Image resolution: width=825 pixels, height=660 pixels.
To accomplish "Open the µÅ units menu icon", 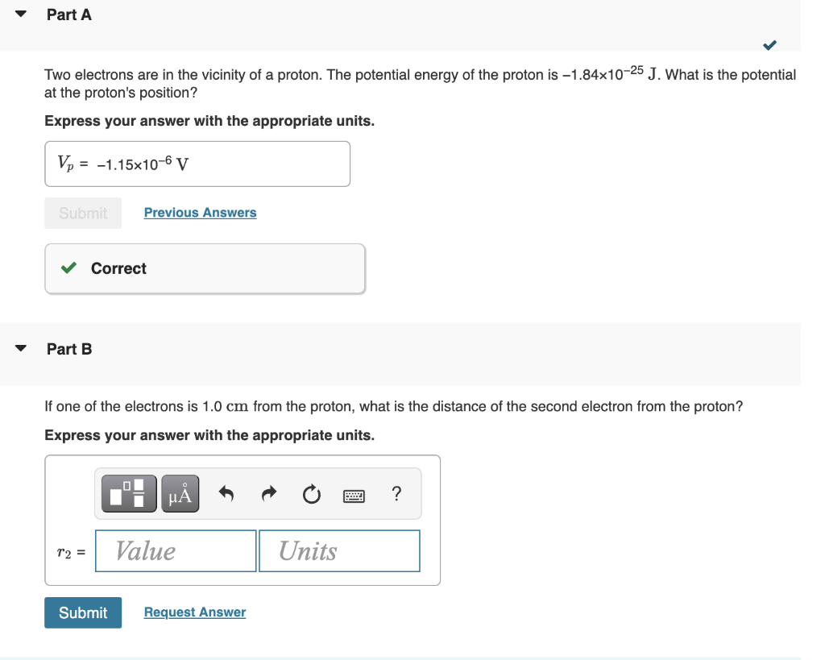I will [179, 493].
